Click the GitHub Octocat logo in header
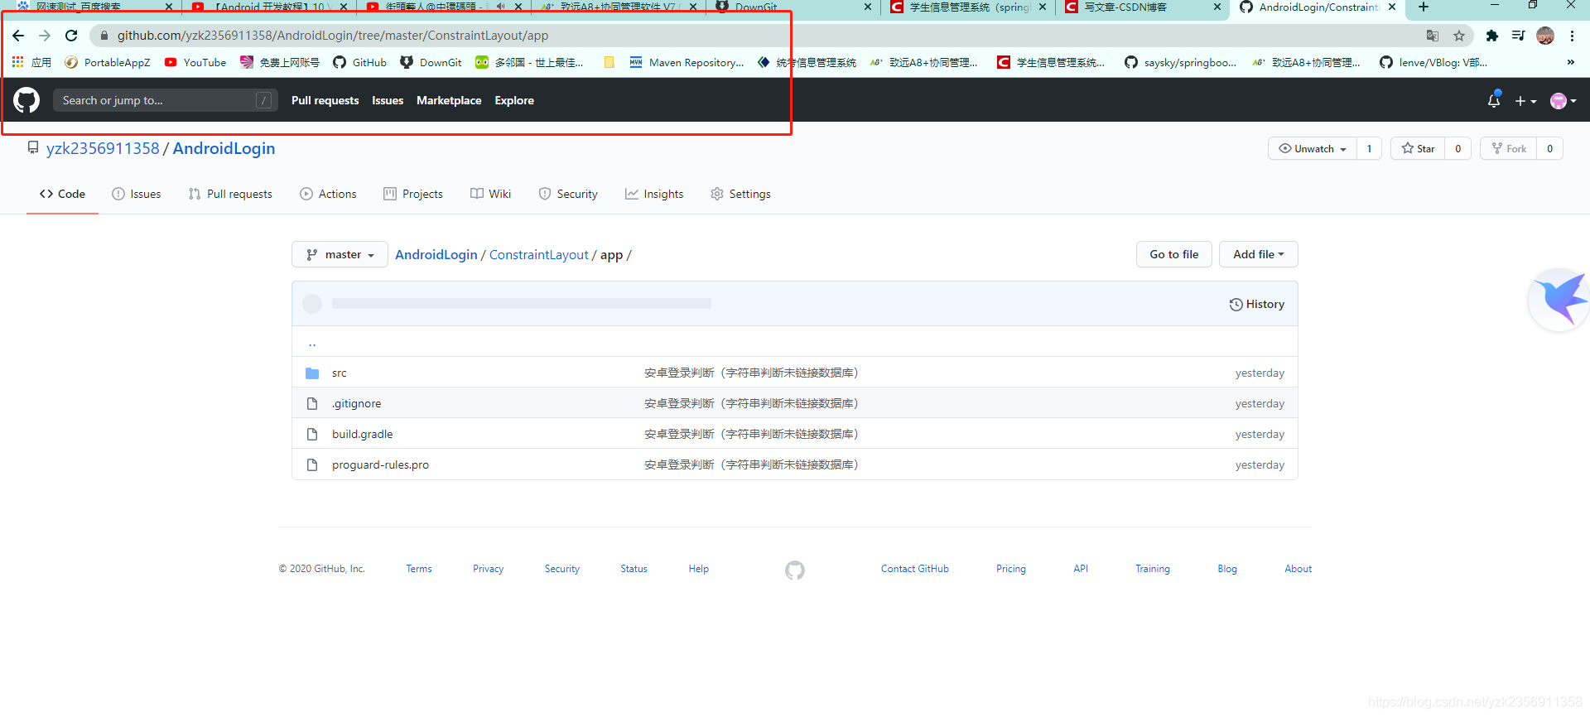The height and width of the screenshot is (717, 1590). (26, 100)
